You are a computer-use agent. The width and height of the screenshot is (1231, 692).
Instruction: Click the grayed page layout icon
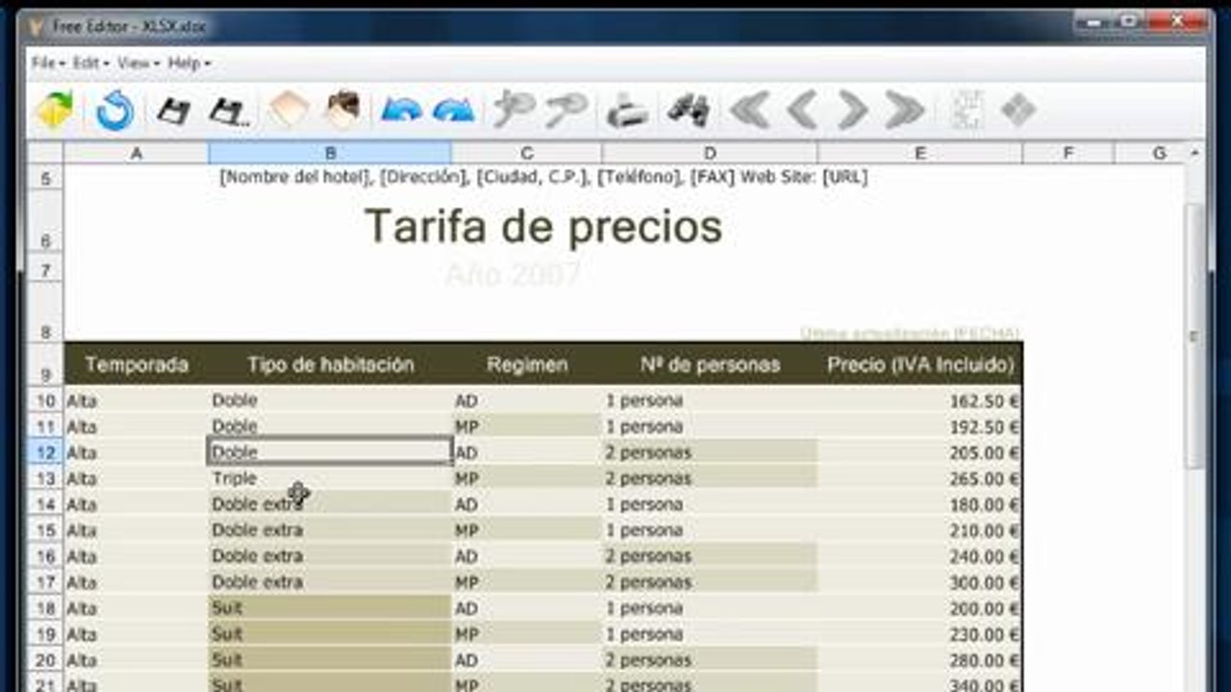click(x=967, y=111)
